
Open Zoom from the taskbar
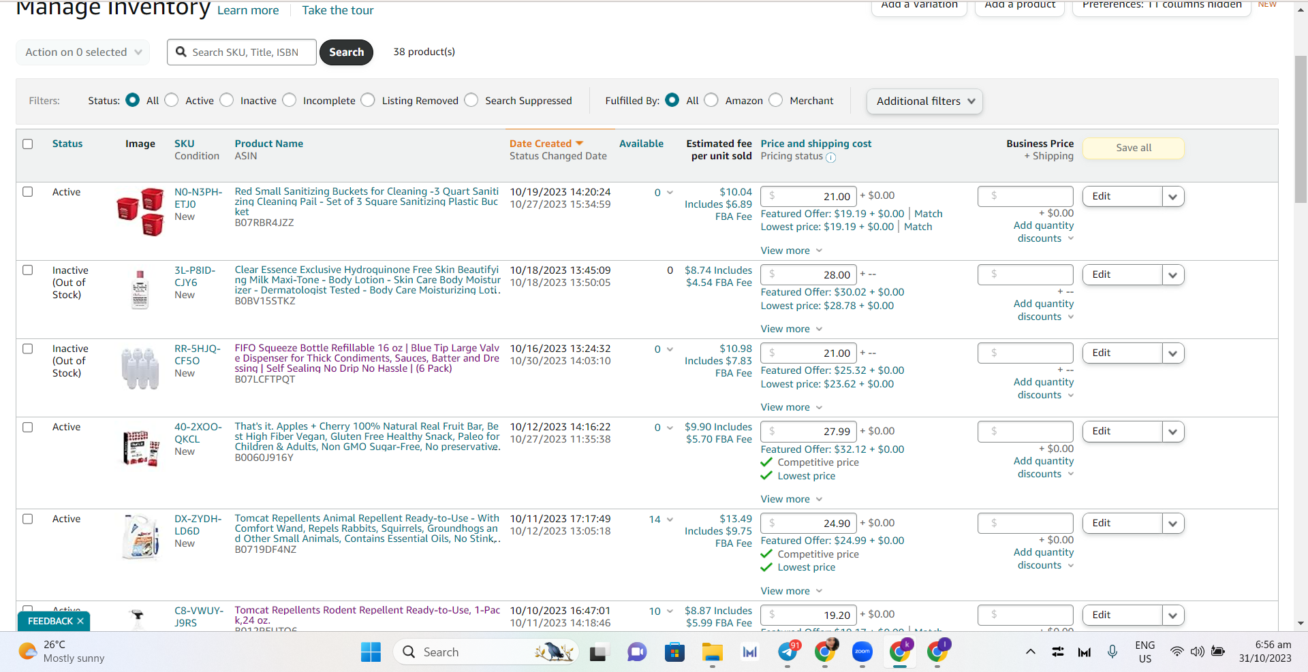click(x=862, y=652)
